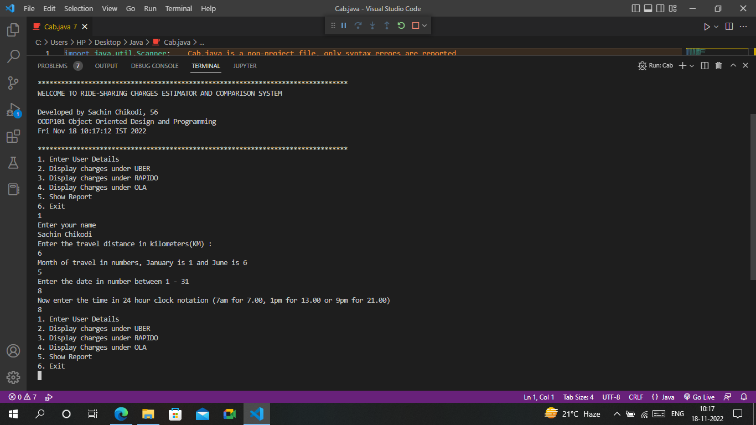The width and height of the screenshot is (756, 425).
Task: Open Microsoft Edge from the taskbar
Action: tap(121, 414)
